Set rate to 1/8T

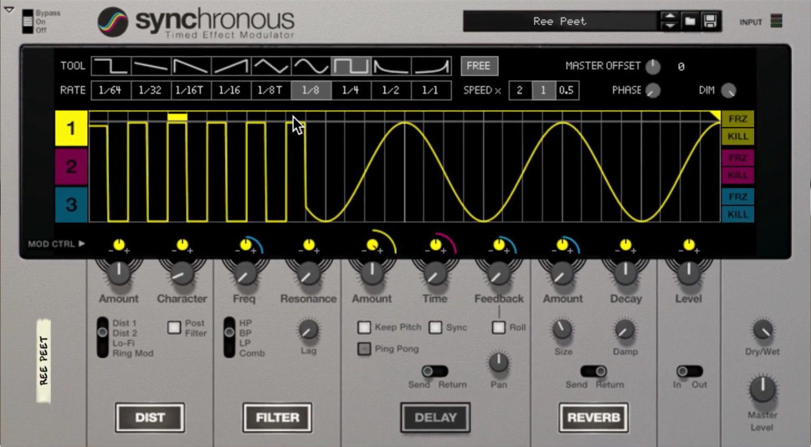[x=271, y=90]
